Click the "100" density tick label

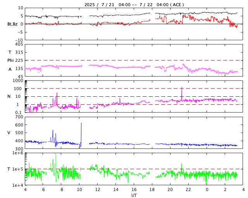point(18,89)
